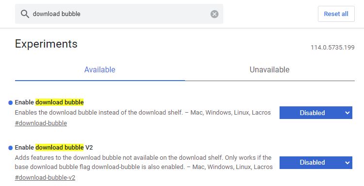Switch to the Unavailable tab

click(x=269, y=69)
